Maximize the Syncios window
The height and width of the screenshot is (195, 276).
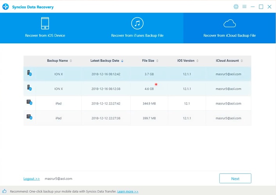[x=261, y=7]
